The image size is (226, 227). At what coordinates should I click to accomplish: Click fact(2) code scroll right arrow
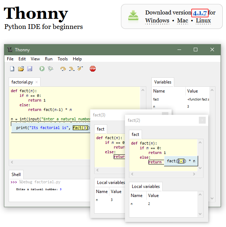point(194,174)
